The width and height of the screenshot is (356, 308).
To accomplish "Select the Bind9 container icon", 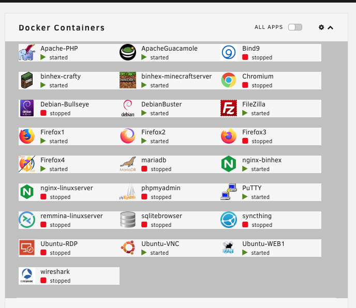I will tap(229, 52).
